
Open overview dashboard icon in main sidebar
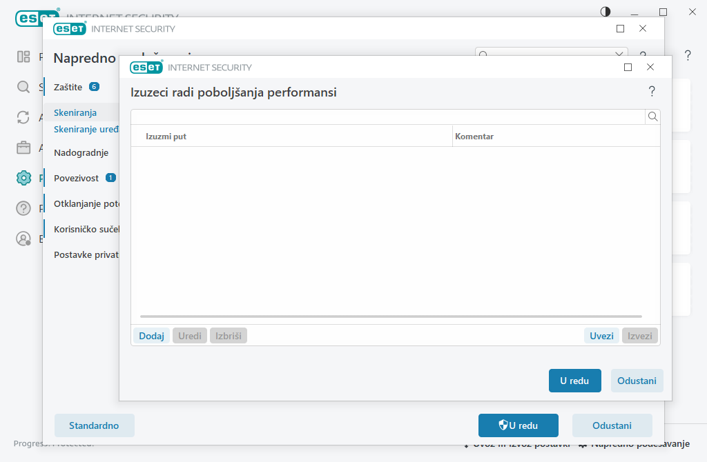23,57
